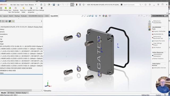Screen dimensions: 170x96
Task: Click the File Properties icon
Action: (x=80, y=5)
